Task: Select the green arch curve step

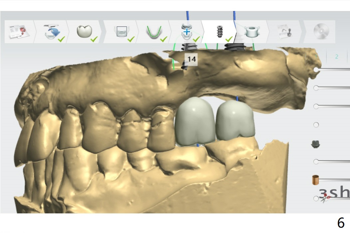Action: click(x=154, y=32)
